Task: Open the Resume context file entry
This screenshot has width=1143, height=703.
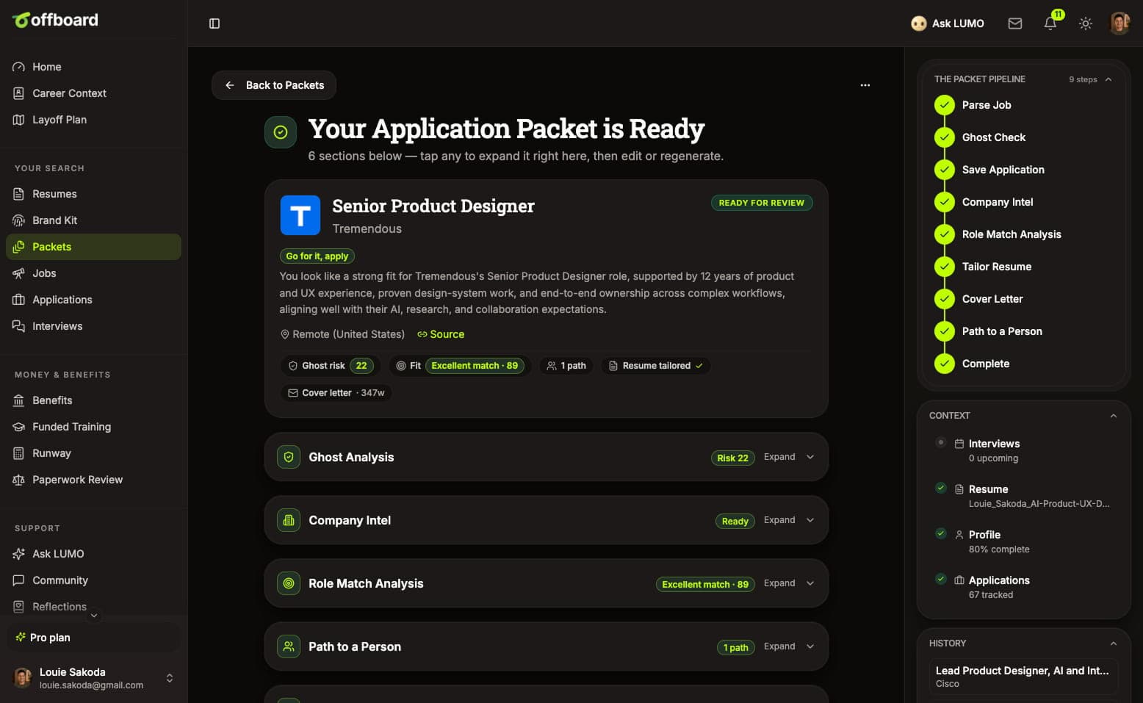Action: (x=1023, y=496)
